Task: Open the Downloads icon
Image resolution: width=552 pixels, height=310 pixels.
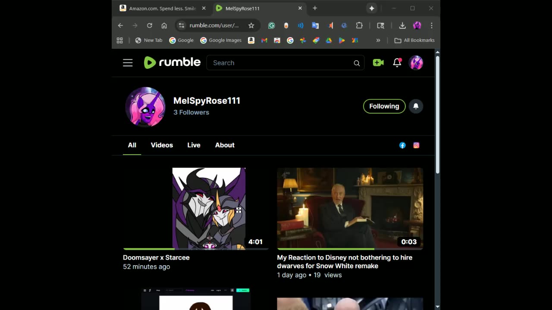Action: pyautogui.click(x=402, y=25)
